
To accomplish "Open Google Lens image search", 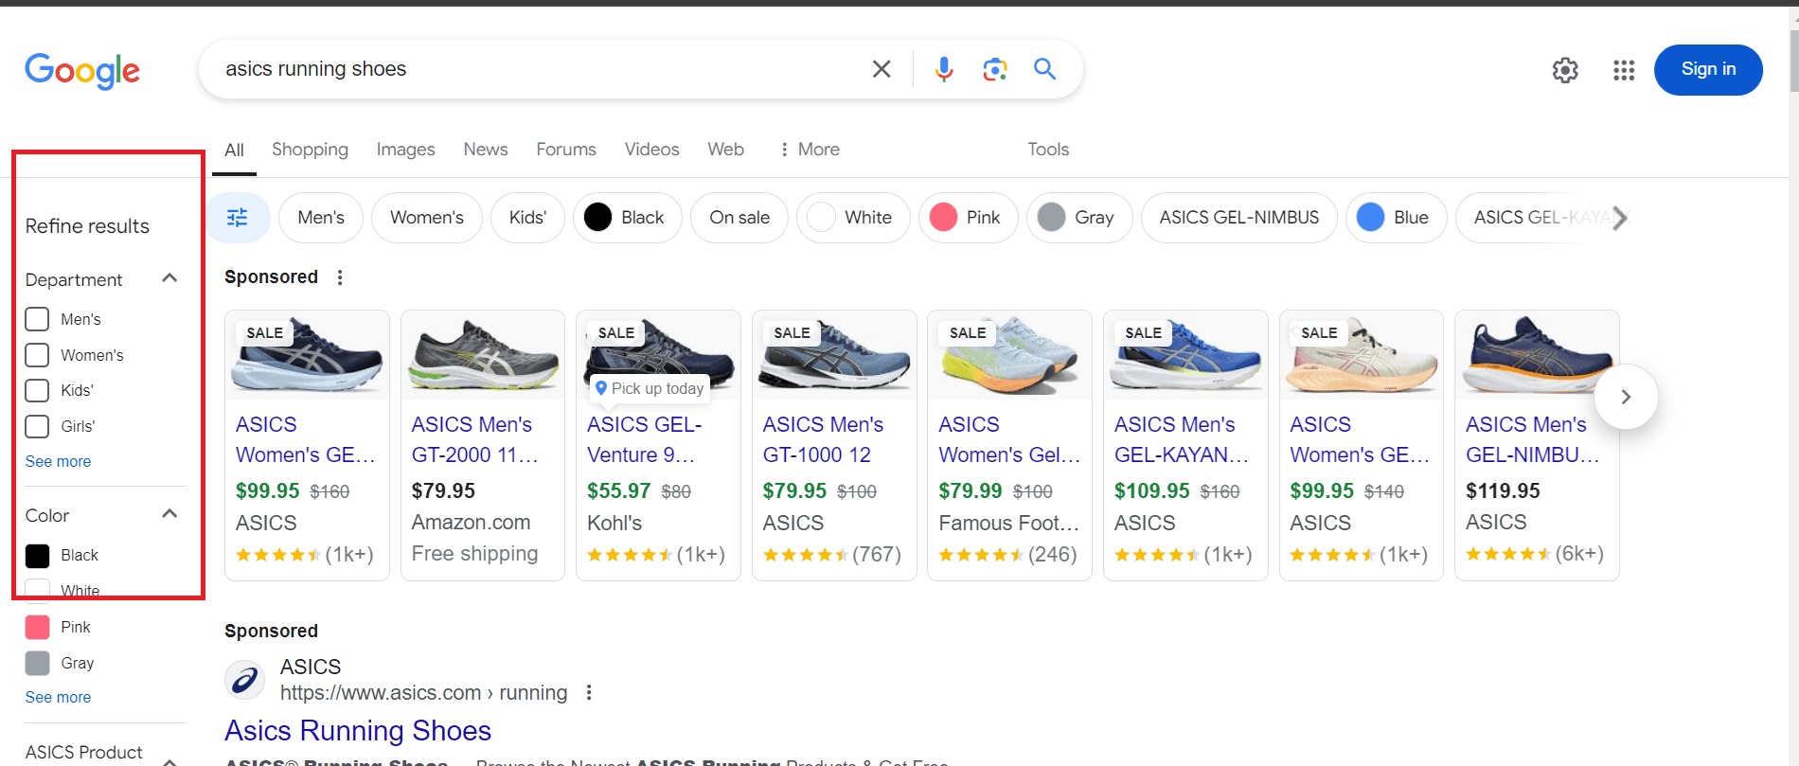I will (994, 69).
